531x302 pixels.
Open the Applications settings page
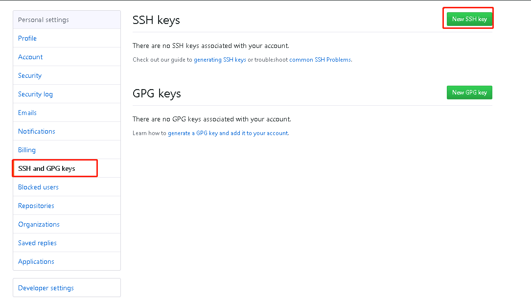coord(36,261)
